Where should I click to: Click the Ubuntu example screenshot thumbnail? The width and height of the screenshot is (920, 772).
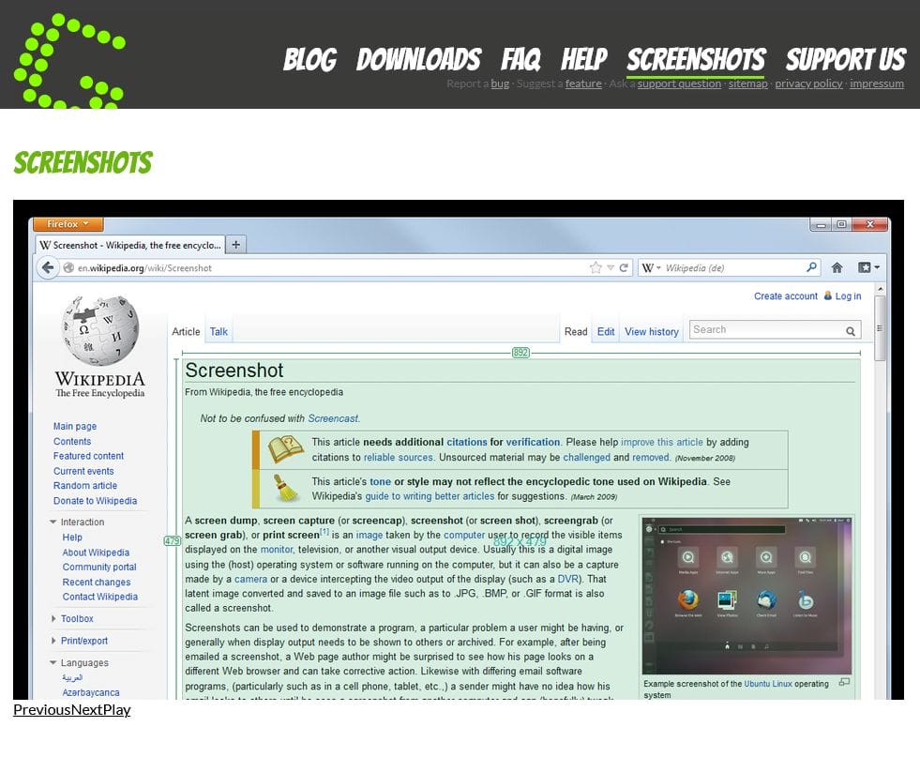click(x=747, y=595)
